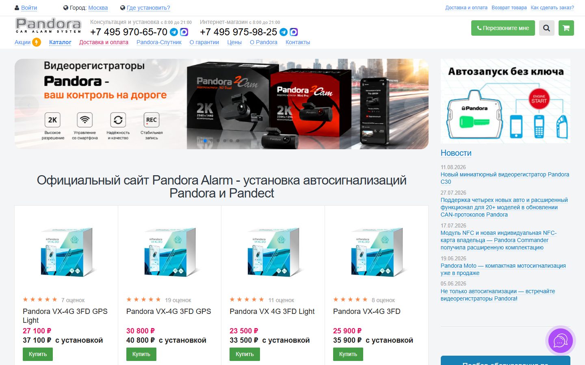Buy Pandora VX-4G 3FD GPS Light

(x=38, y=354)
